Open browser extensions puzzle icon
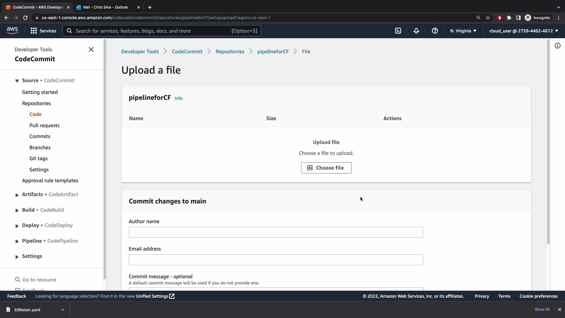Screen dimensions: 565x318 pyautogui.click(x=509, y=18)
